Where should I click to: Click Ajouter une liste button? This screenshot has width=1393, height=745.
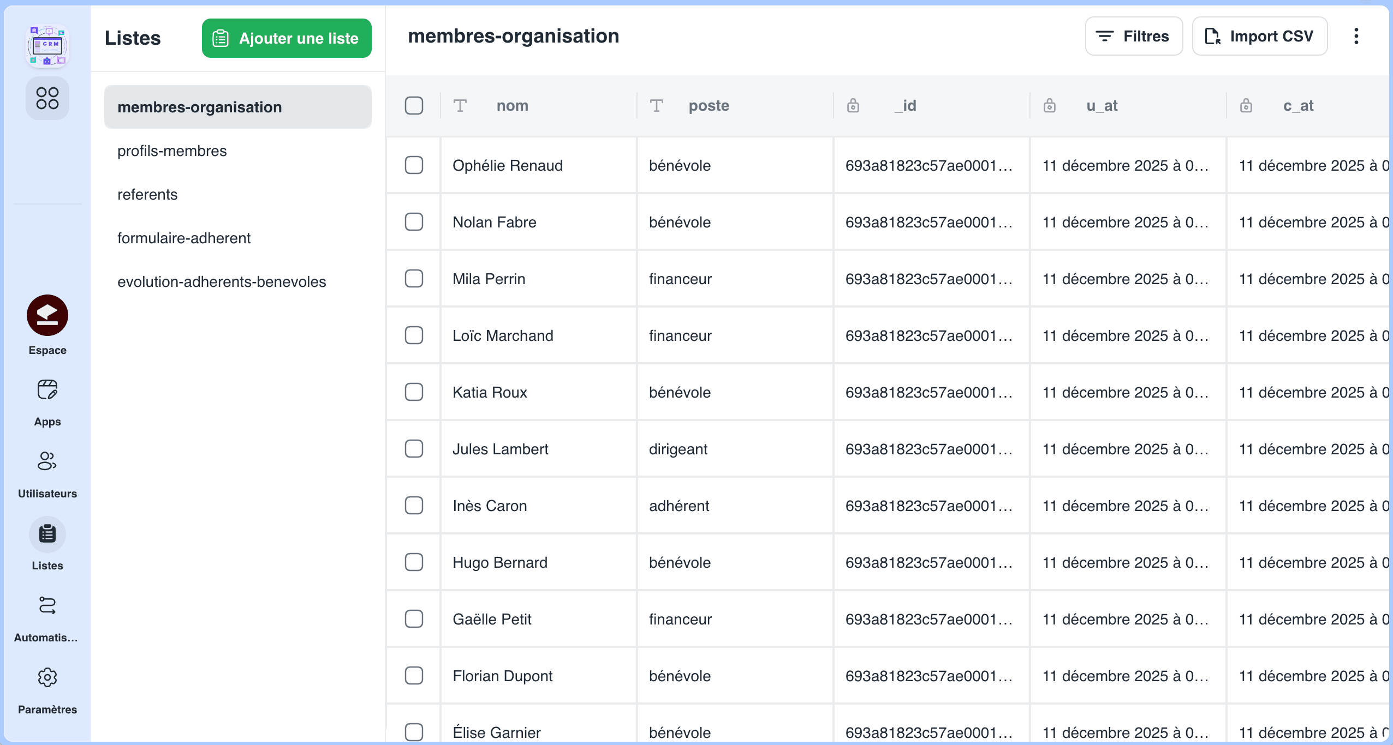pyautogui.click(x=287, y=38)
